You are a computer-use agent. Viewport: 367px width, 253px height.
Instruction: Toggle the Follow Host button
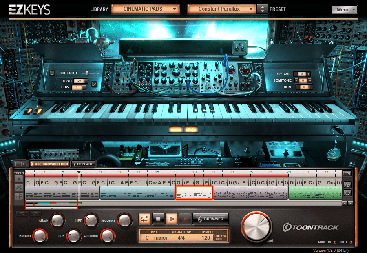(220, 237)
